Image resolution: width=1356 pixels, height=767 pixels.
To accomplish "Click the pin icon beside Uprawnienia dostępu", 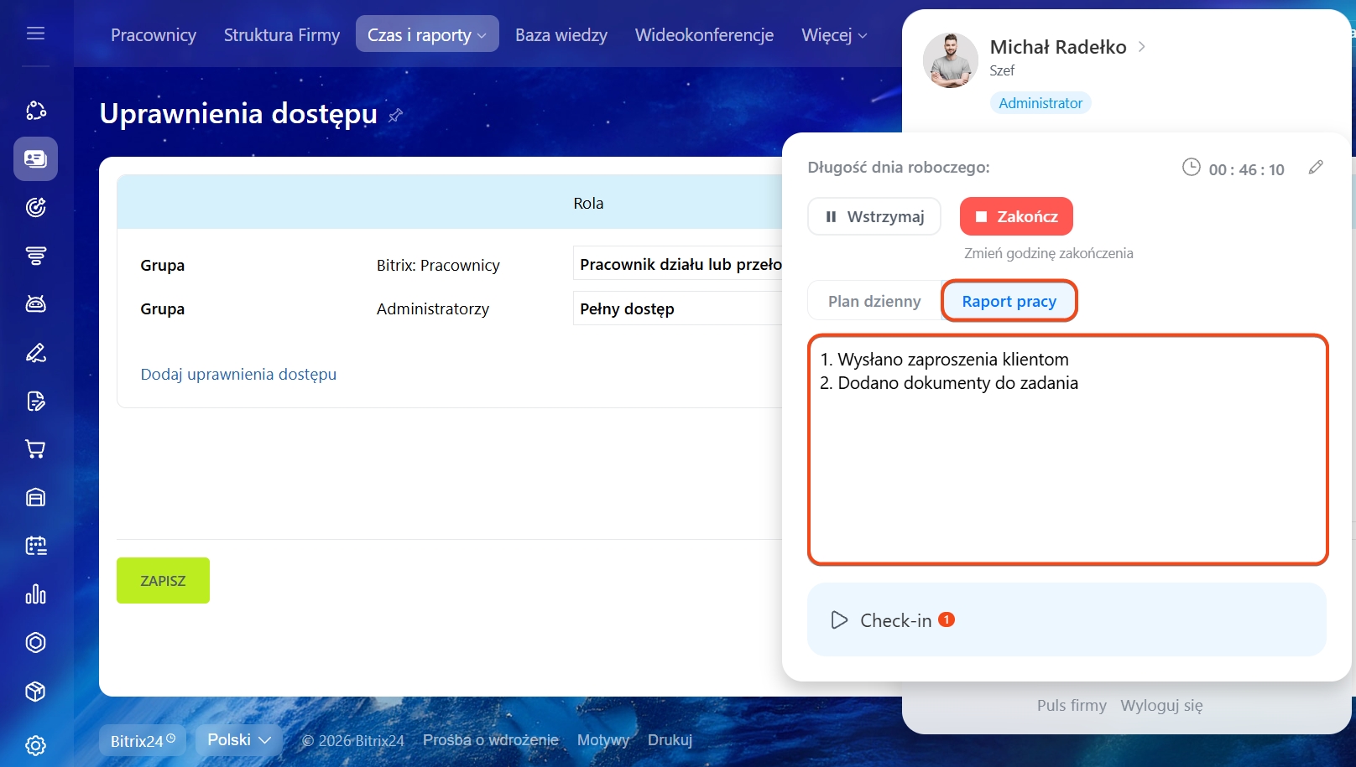I will pyautogui.click(x=395, y=115).
